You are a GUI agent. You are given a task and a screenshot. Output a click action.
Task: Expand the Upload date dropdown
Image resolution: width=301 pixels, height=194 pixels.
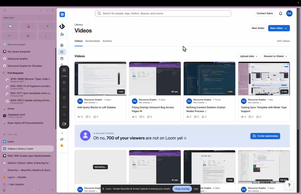click(249, 56)
